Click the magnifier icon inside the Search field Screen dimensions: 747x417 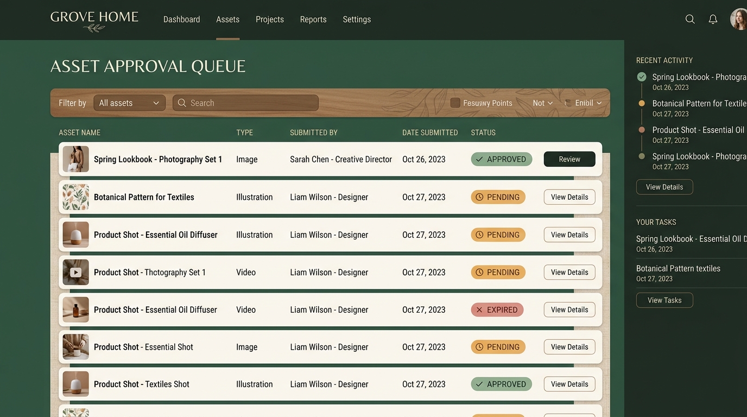(x=182, y=103)
